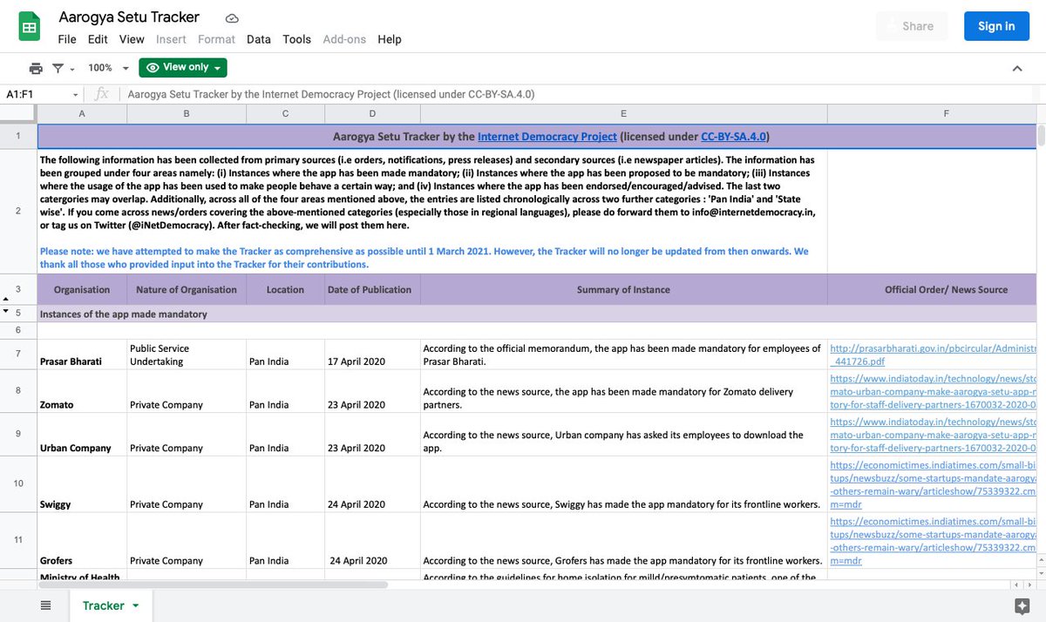The height and width of the screenshot is (622, 1046).
Task: Select the 17 April 2020 date cell
Action: tap(372, 354)
